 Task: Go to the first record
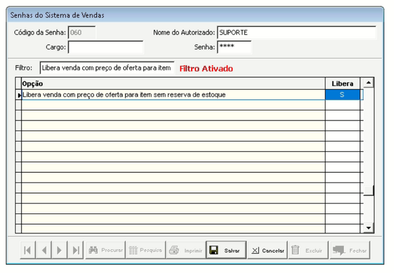28,250
